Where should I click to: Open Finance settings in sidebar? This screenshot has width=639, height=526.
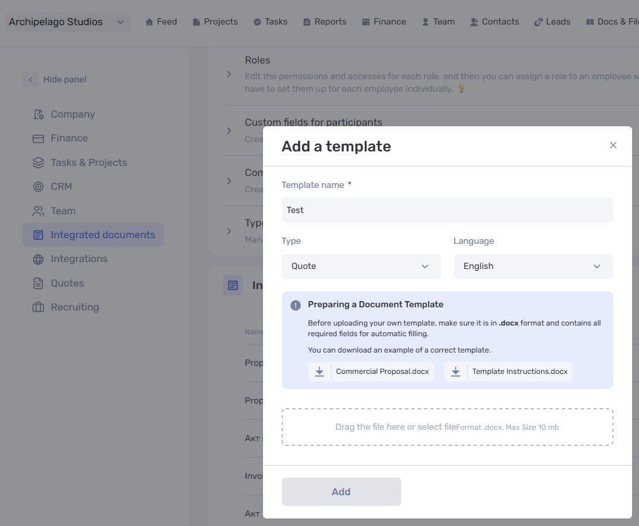pos(69,138)
